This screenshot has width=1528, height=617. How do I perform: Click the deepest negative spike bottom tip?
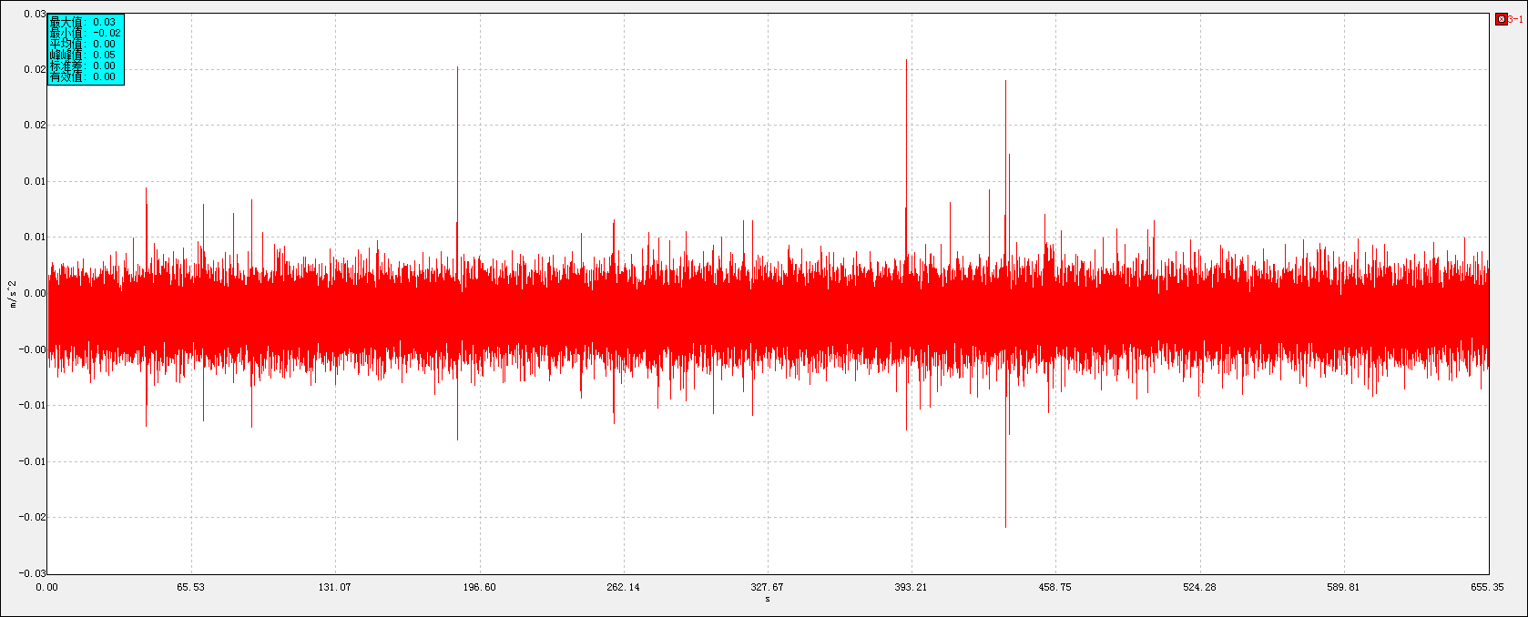click(1005, 526)
